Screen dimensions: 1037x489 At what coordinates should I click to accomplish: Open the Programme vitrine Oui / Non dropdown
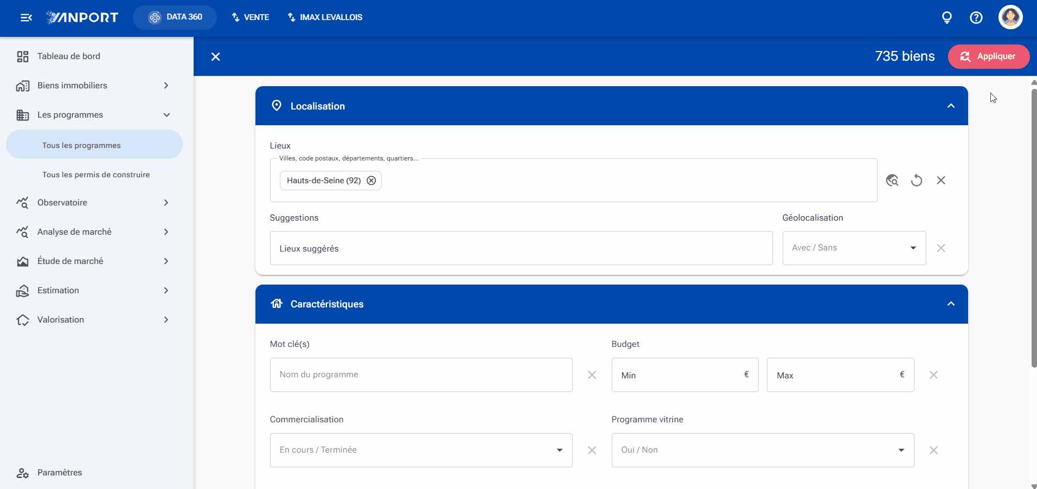tap(763, 450)
